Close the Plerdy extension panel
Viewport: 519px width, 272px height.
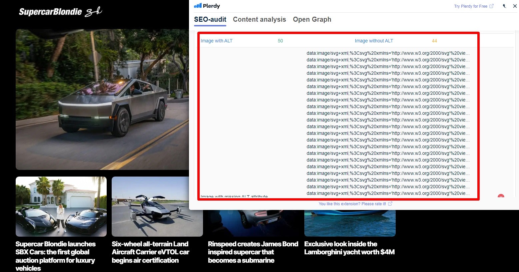pos(515,6)
